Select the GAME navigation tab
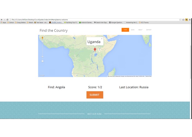Image resolution: width=192 pixels, height=137 pixels. coord(133,30)
